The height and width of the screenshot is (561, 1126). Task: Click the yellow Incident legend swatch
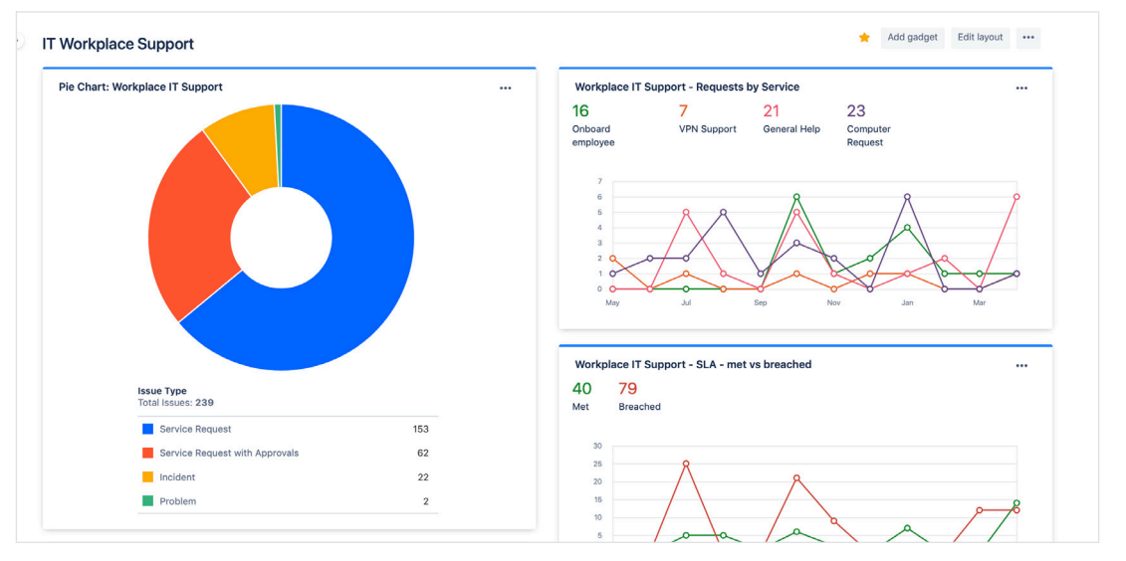point(148,477)
